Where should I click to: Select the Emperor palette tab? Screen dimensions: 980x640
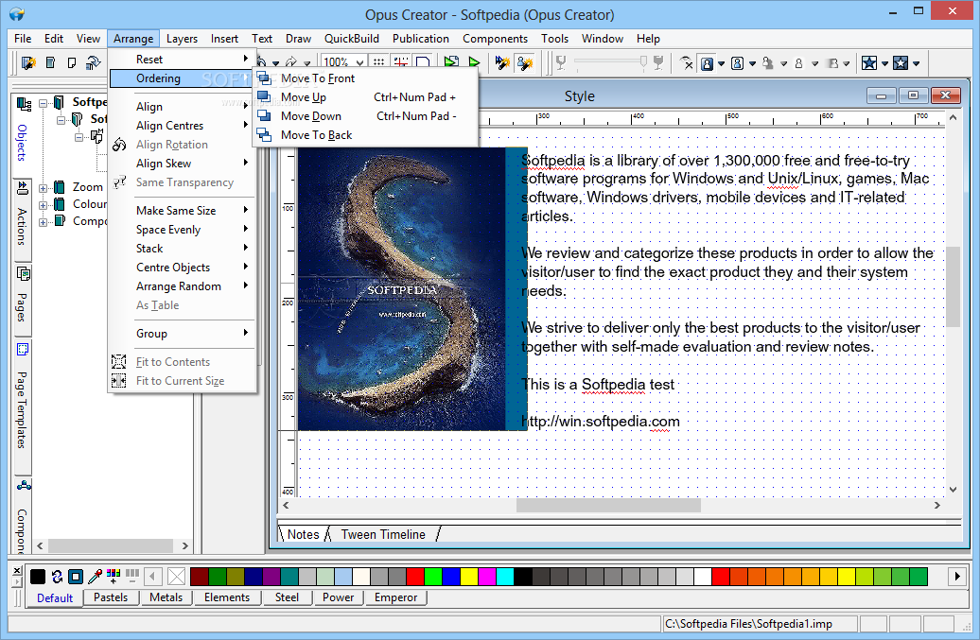click(395, 597)
